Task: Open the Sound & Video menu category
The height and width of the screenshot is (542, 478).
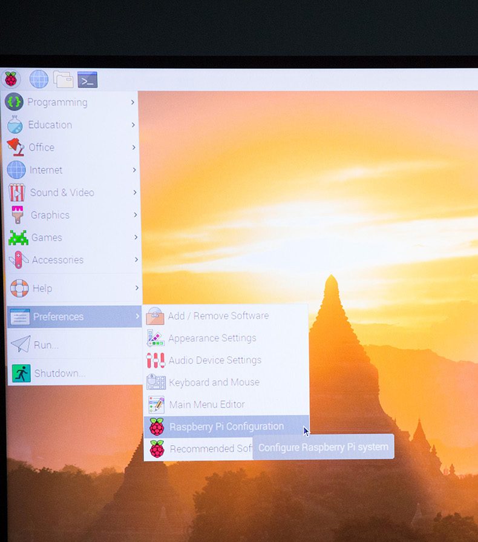Action: pyautogui.click(x=73, y=192)
